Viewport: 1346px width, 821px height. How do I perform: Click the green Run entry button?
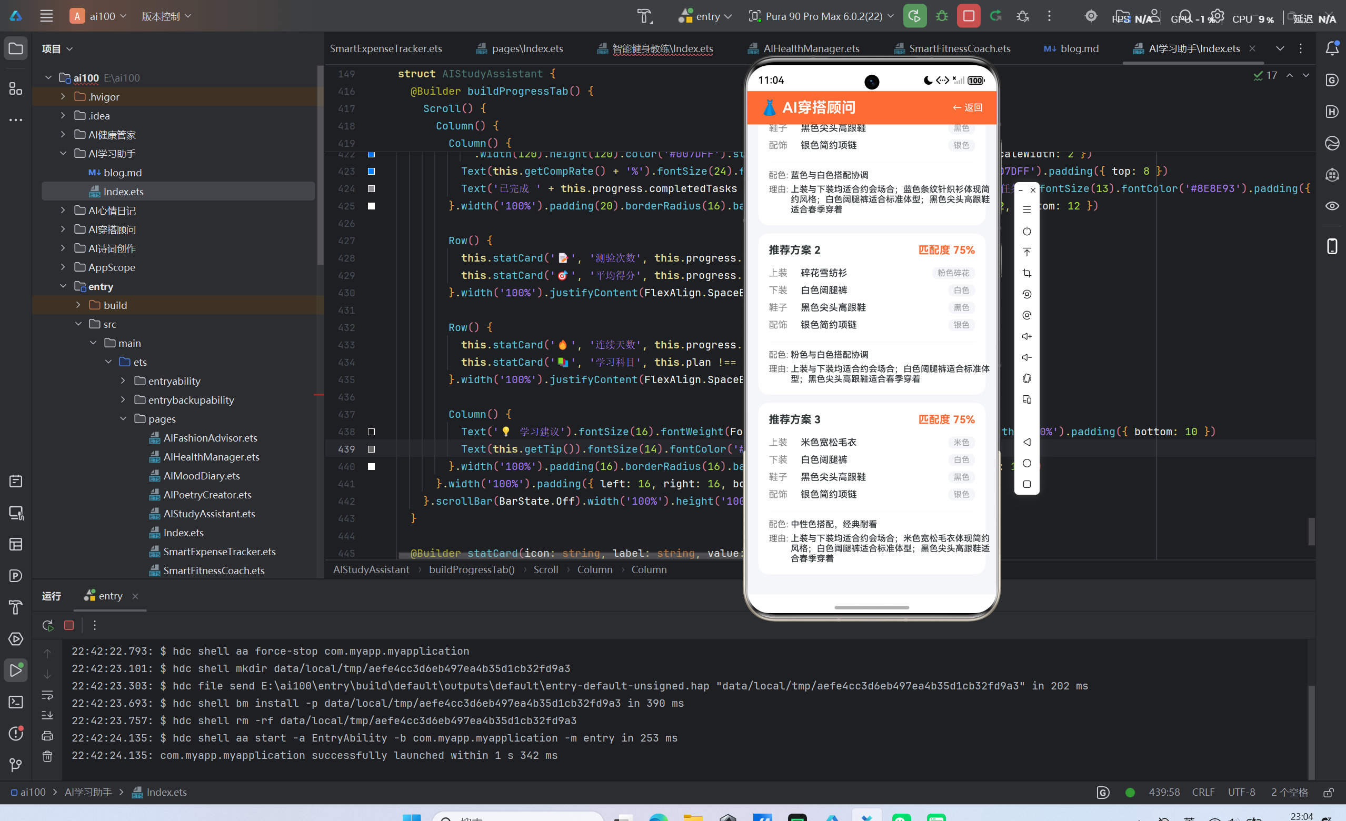tap(914, 16)
